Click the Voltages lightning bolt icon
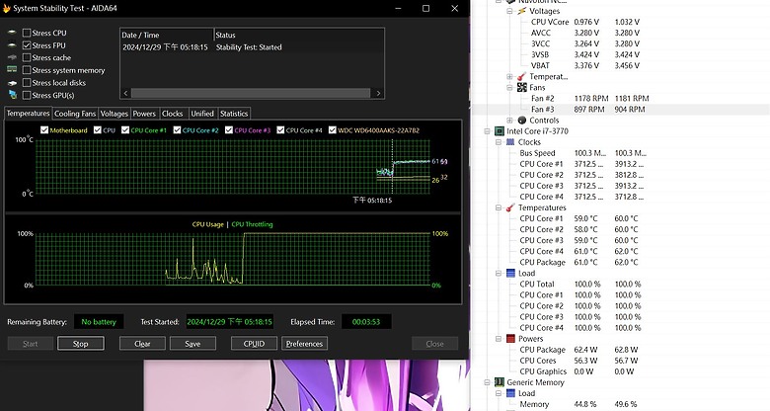770x411 pixels. [522, 11]
